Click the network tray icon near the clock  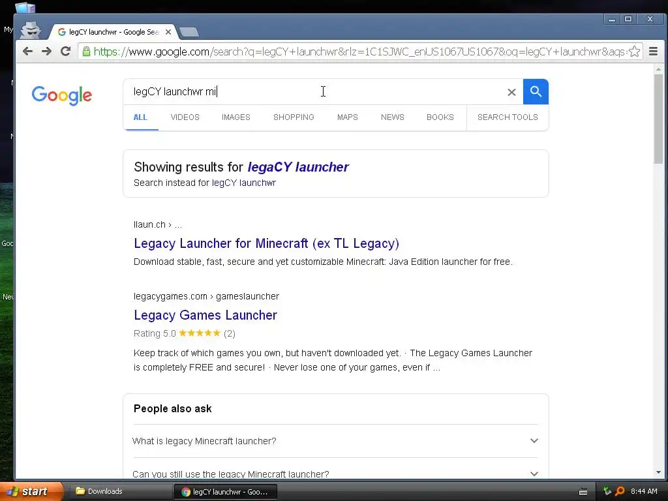607,491
